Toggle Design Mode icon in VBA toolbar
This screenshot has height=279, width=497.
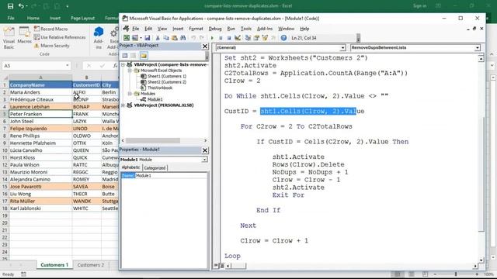pyautogui.click(x=238, y=38)
